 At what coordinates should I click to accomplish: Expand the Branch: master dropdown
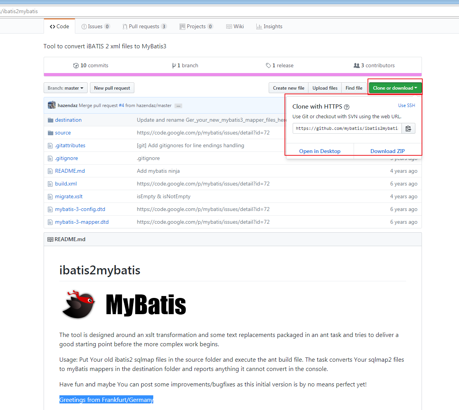click(66, 88)
